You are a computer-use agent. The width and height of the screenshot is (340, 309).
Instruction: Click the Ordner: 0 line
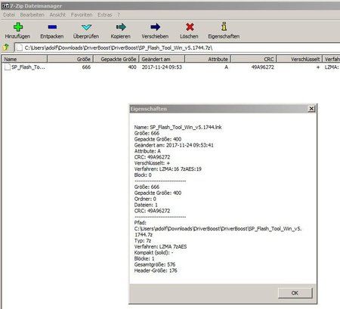145,199
